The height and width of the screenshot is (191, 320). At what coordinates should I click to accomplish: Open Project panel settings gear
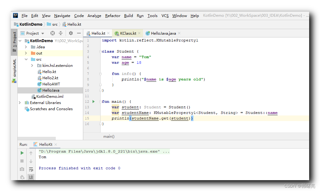click(71, 33)
